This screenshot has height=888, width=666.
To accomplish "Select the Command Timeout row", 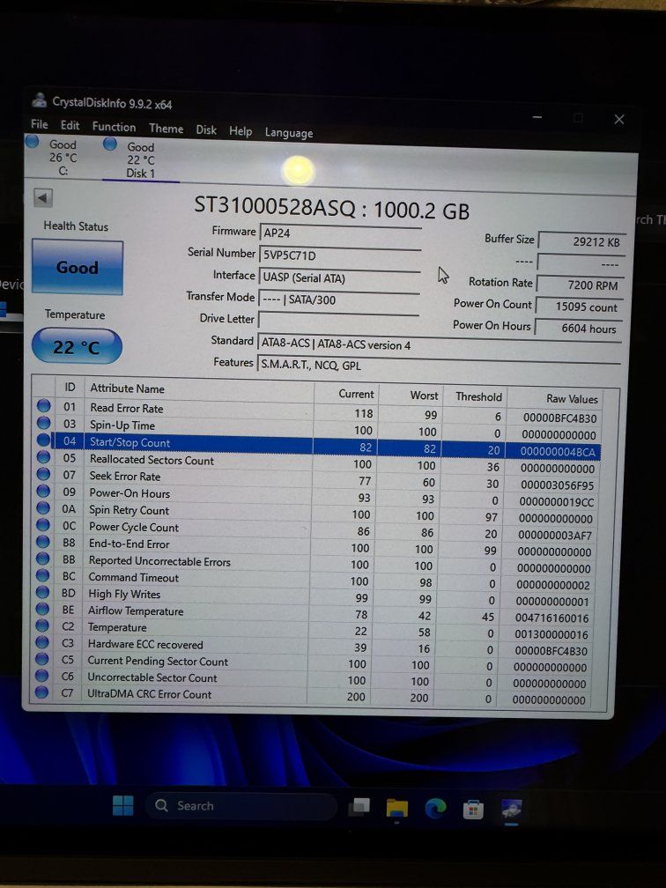I will (313, 581).
